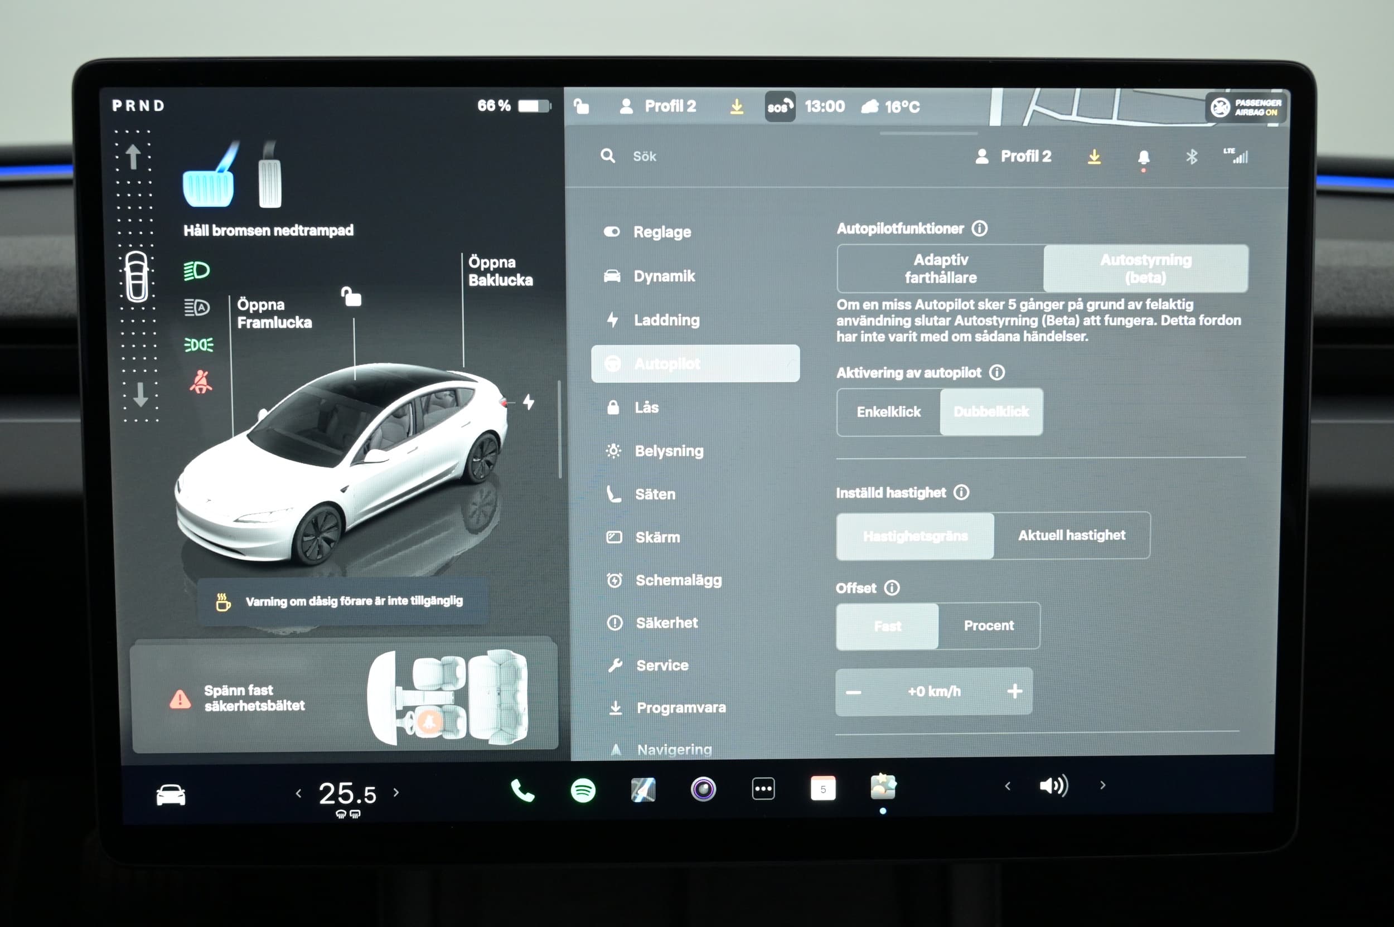Tap Öppna Baklucka to open the trunk
The image size is (1394, 927).
click(x=500, y=271)
